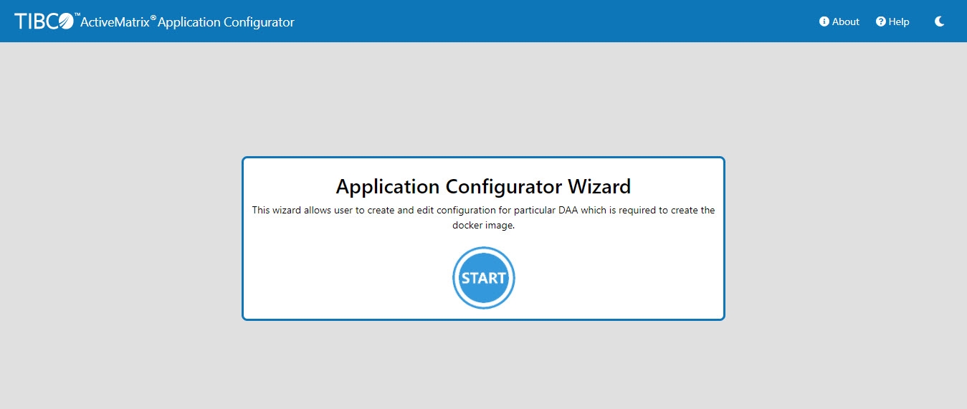Select the Application Configurator Wizard heading

click(x=483, y=186)
